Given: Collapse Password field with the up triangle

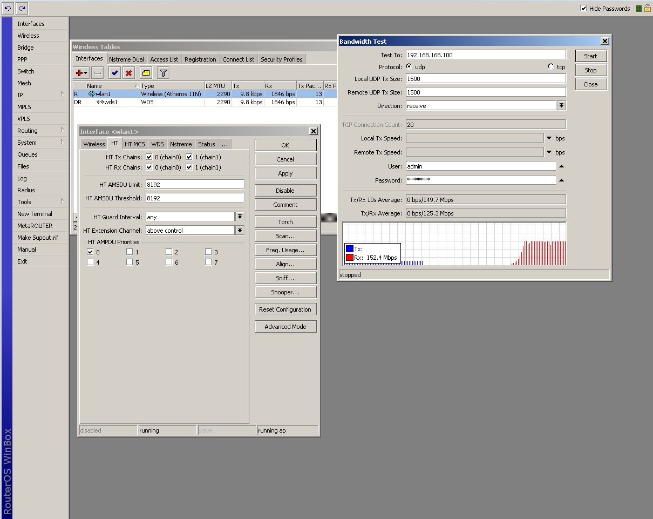Looking at the screenshot, I should pos(561,180).
